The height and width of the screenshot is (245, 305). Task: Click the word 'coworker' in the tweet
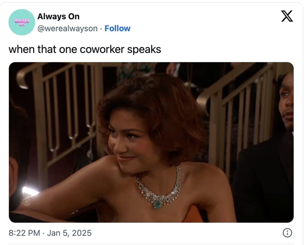[x=102, y=49]
